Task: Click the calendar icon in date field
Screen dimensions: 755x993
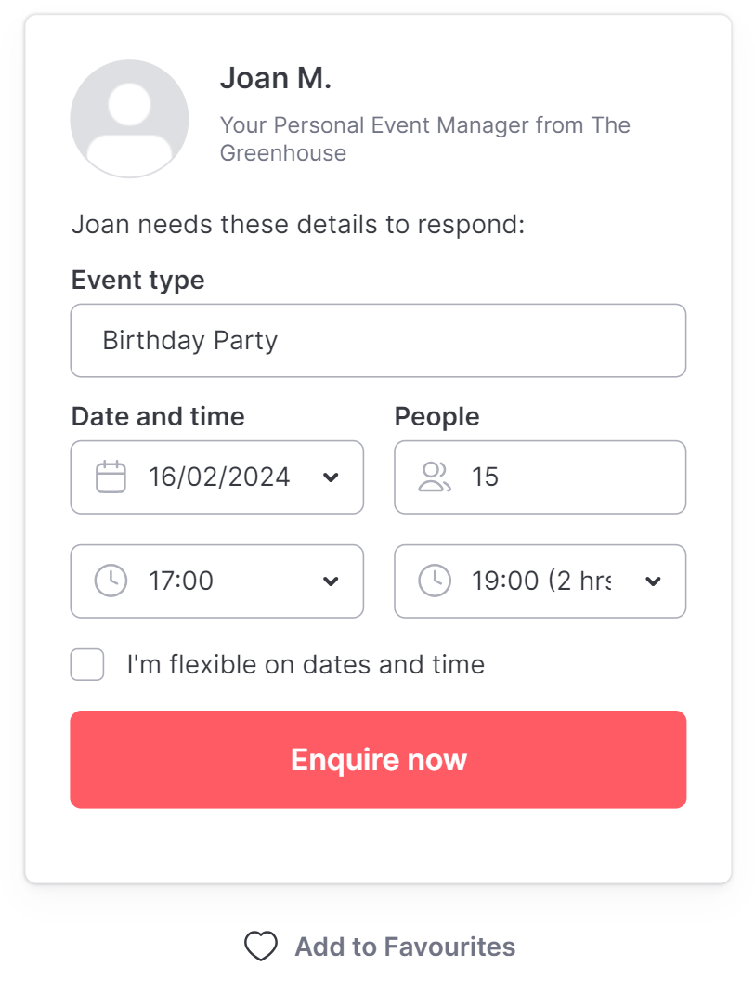Action: pyautogui.click(x=111, y=477)
